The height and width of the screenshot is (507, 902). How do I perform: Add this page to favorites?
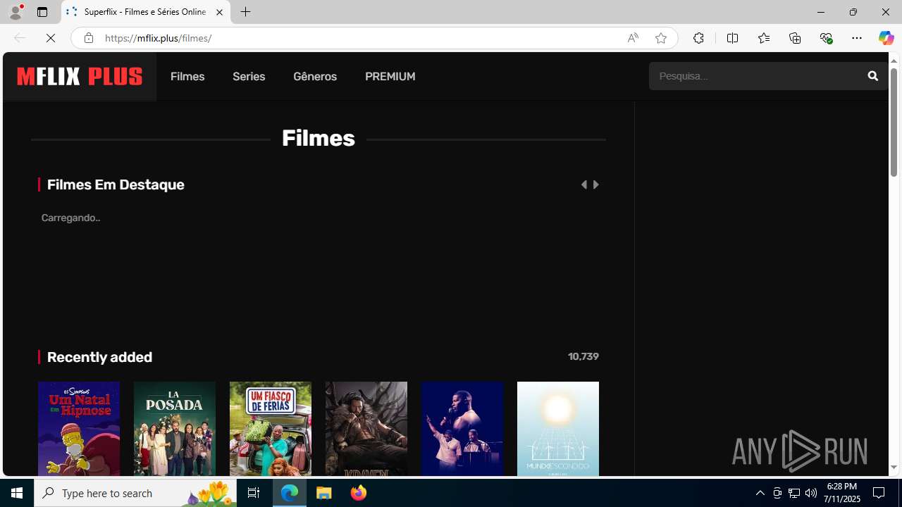[x=661, y=38]
